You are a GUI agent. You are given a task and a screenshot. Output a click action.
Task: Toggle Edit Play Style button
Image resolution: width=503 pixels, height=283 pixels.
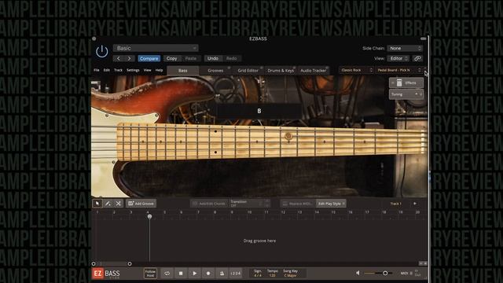click(332, 204)
